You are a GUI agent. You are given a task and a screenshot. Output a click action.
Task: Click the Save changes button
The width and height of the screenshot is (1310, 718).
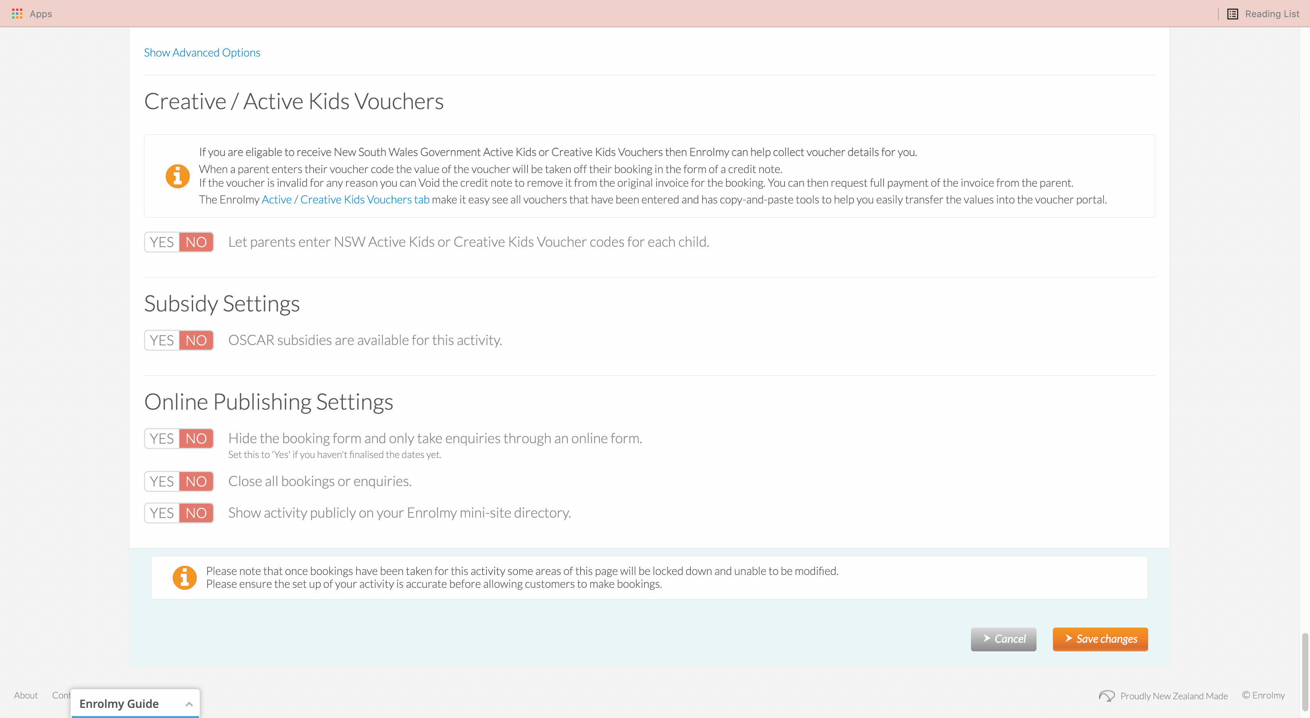1100,639
